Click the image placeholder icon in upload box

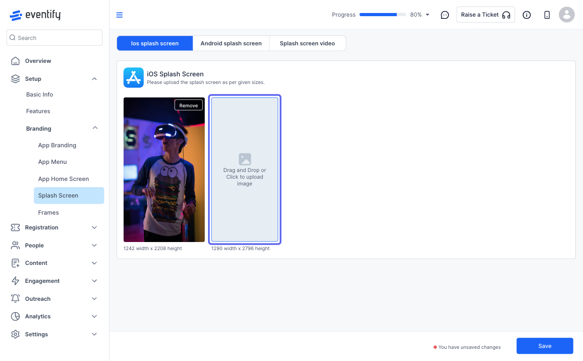[x=245, y=159]
